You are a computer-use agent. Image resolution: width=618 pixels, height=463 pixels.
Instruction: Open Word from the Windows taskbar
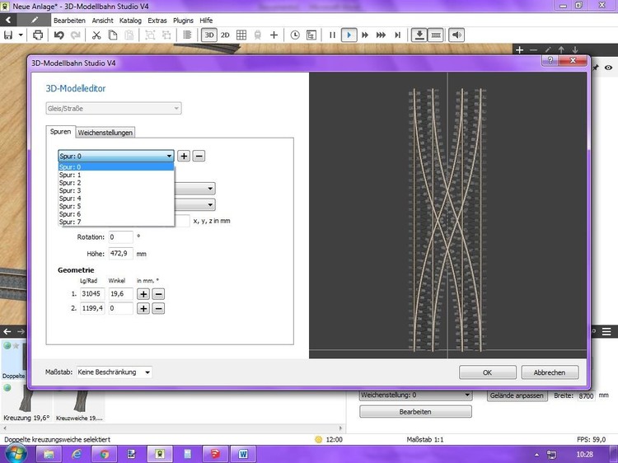[243, 454]
